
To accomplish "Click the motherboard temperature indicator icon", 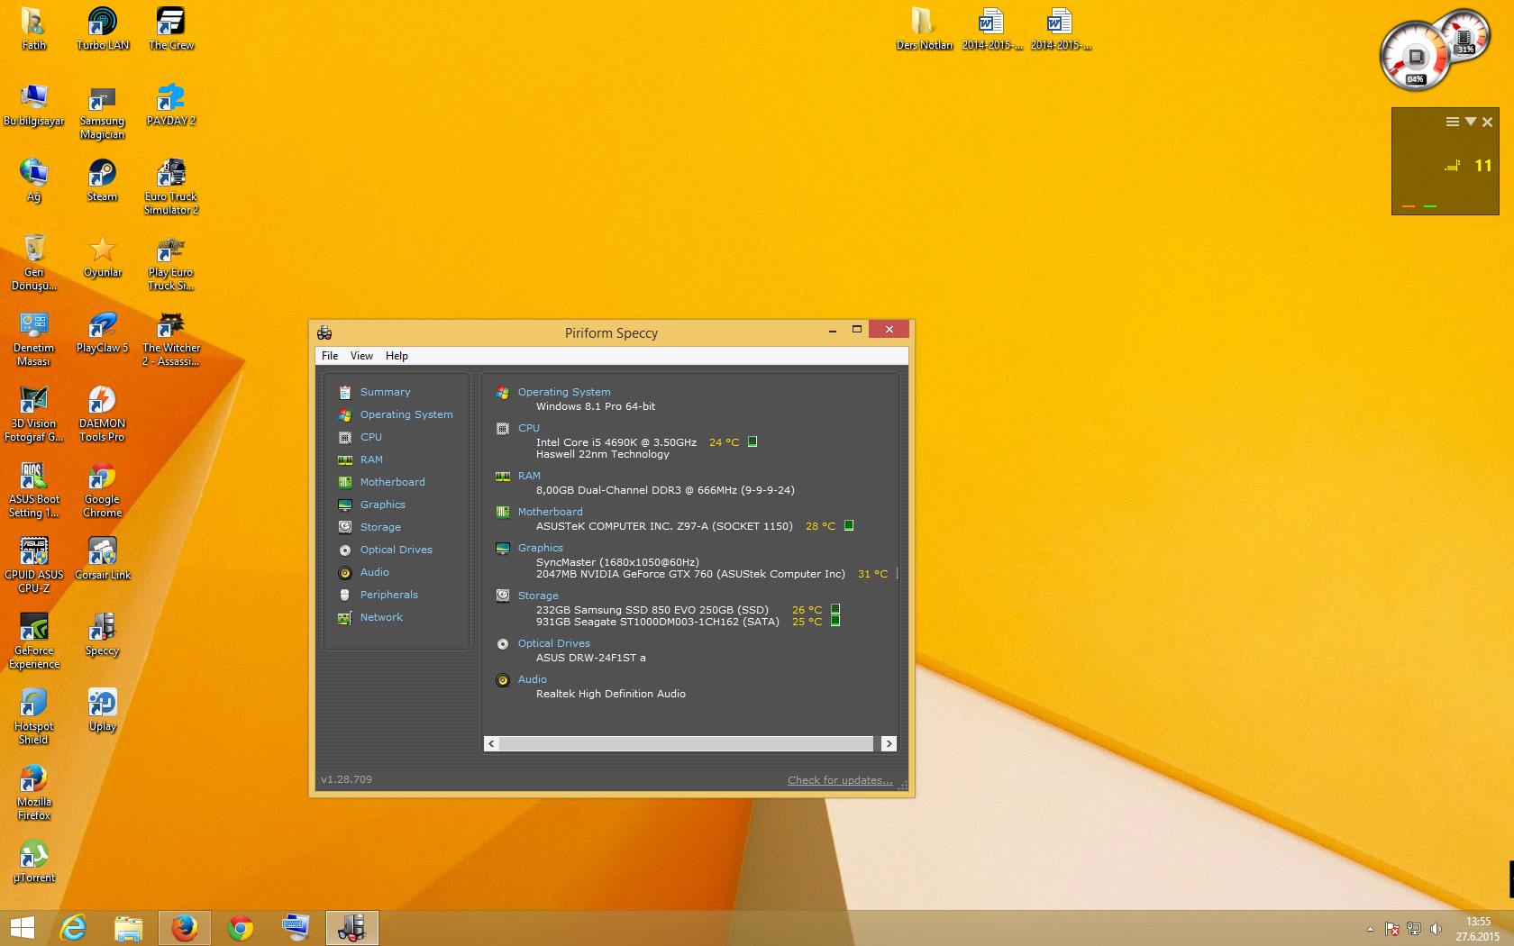I will point(849,525).
